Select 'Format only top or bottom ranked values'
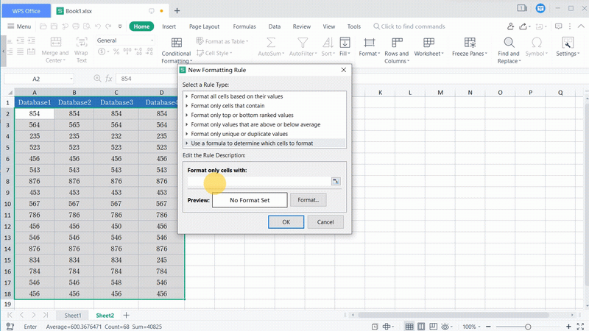This screenshot has height=331, width=589. point(241,115)
